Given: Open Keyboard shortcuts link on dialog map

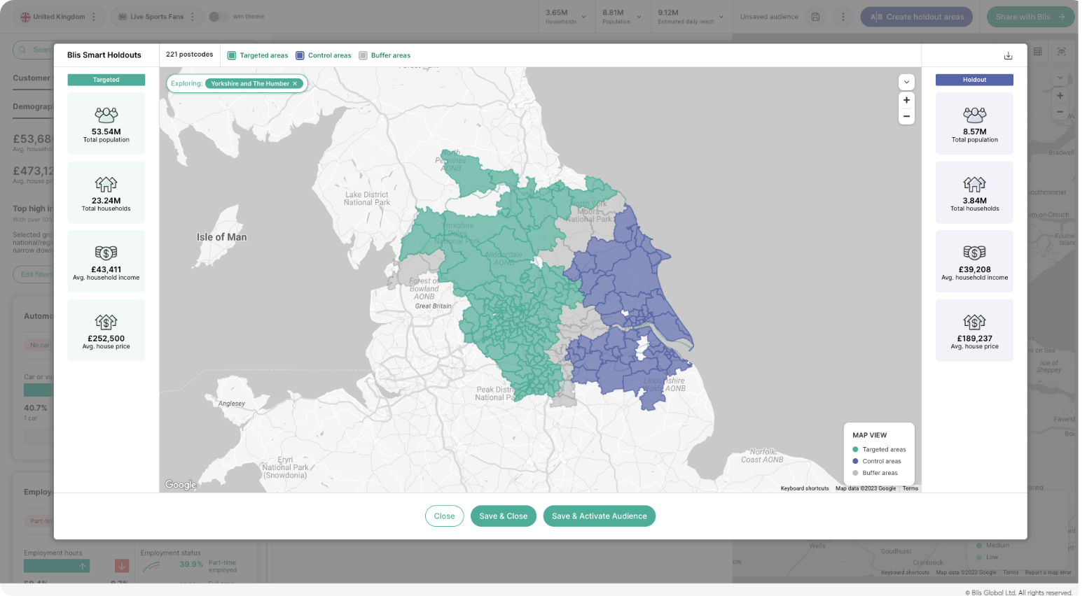Looking at the screenshot, I should [805, 488].
